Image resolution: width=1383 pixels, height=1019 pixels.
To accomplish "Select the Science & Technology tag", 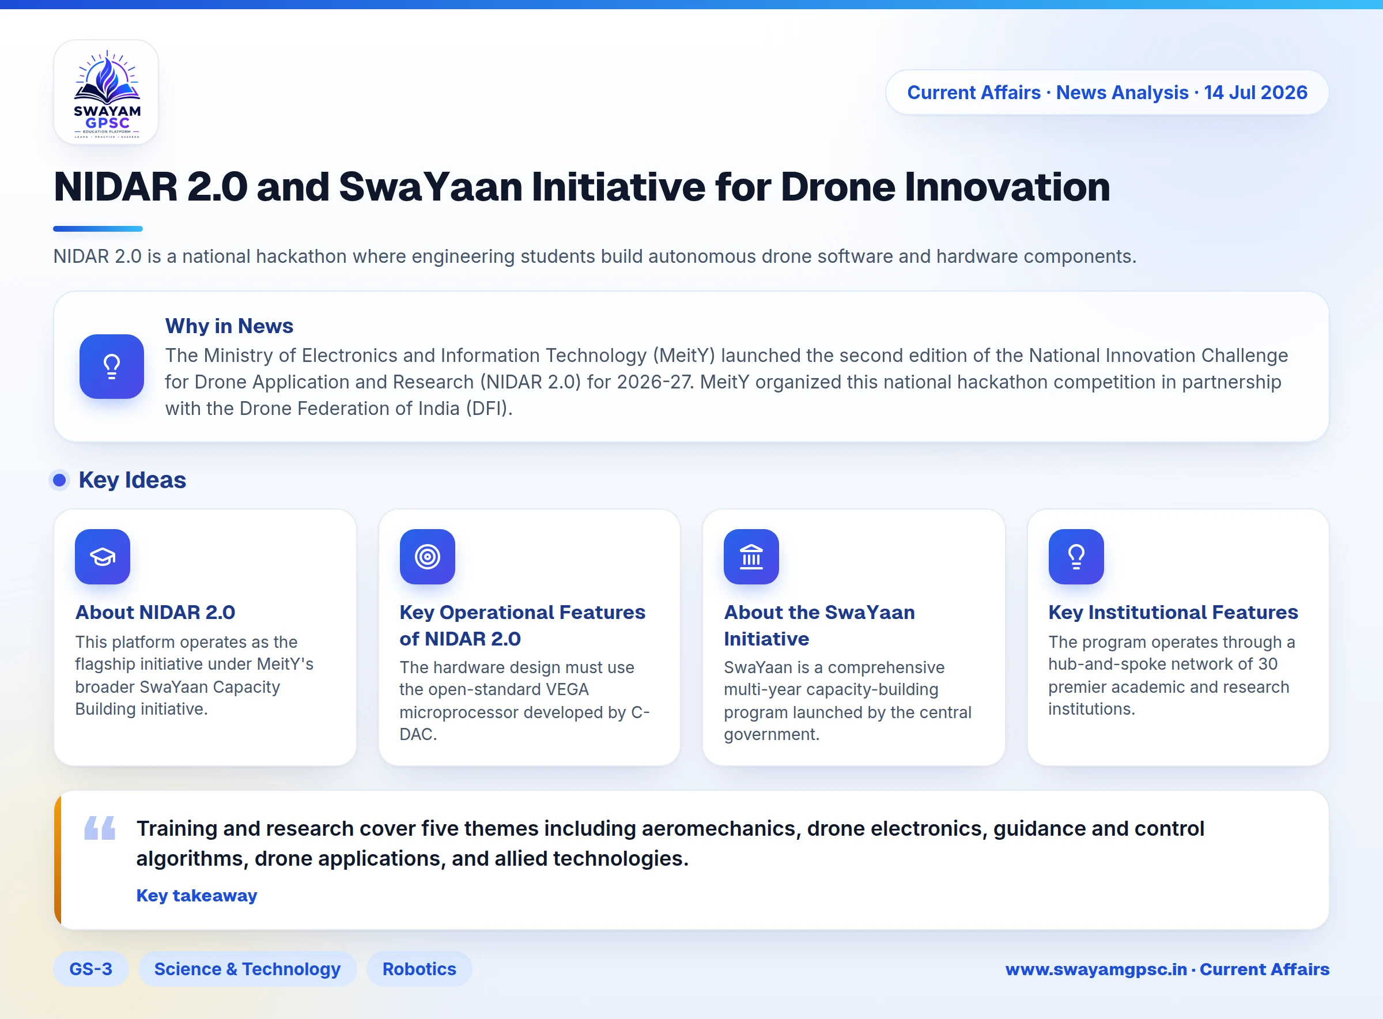I will (247, 969).
